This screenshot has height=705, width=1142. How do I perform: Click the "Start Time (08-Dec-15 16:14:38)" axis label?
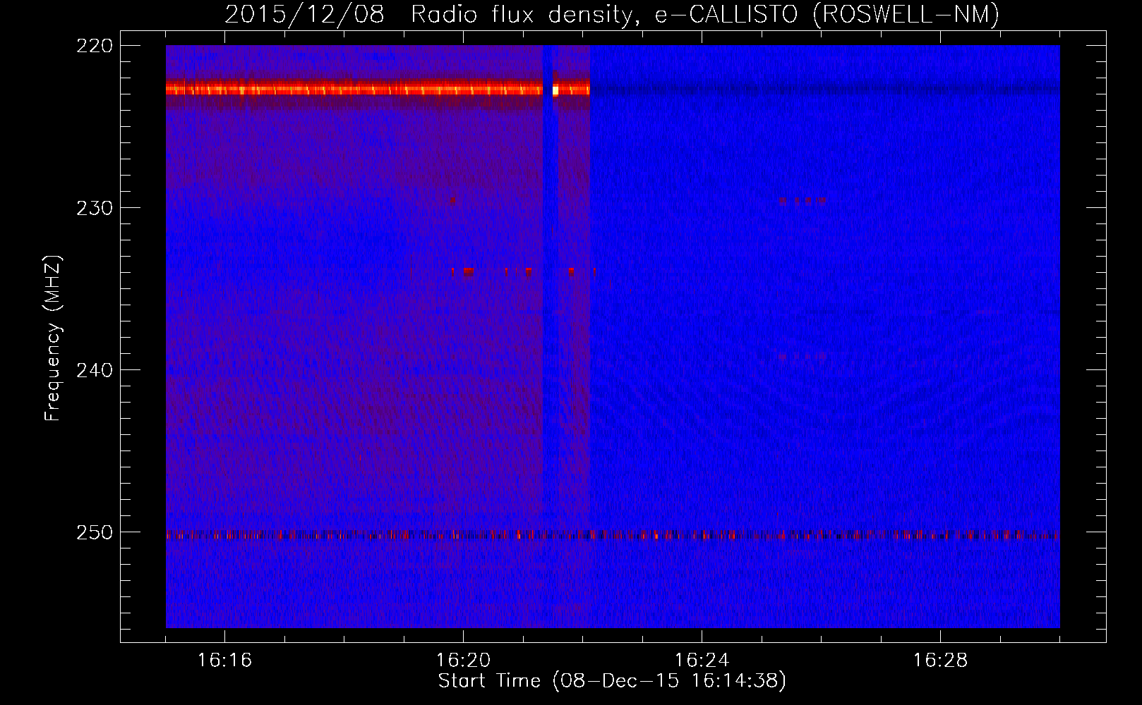[612, 681]
